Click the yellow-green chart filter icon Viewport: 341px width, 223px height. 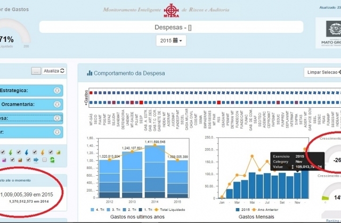[x=58, y=152]
